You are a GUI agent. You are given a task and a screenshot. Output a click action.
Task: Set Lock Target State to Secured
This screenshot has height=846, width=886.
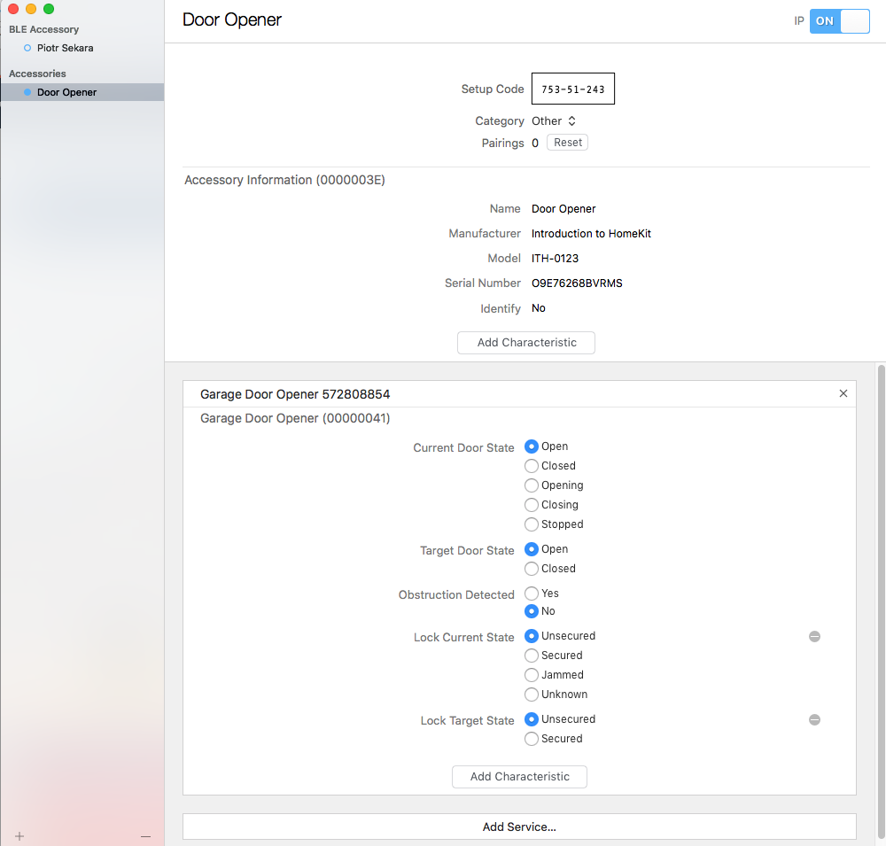(x=532, y=739)
